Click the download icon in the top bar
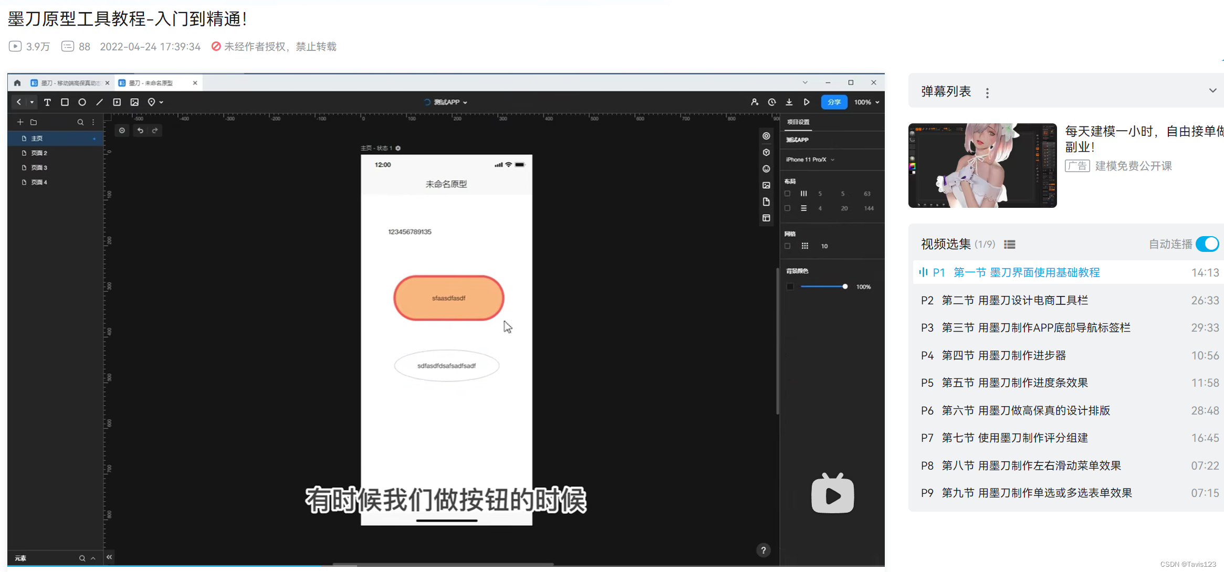 click(x=789, y=102)
